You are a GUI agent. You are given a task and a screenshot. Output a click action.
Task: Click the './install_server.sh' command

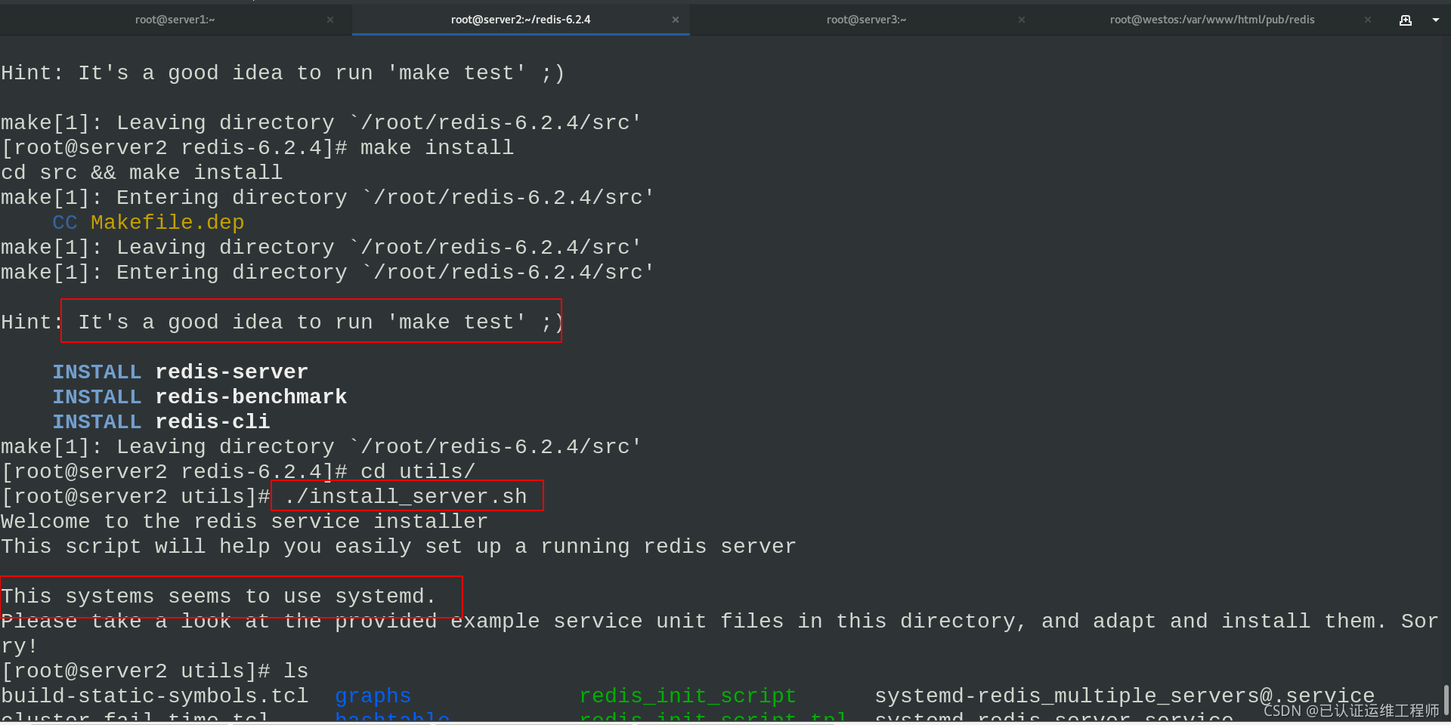point(406,496)
